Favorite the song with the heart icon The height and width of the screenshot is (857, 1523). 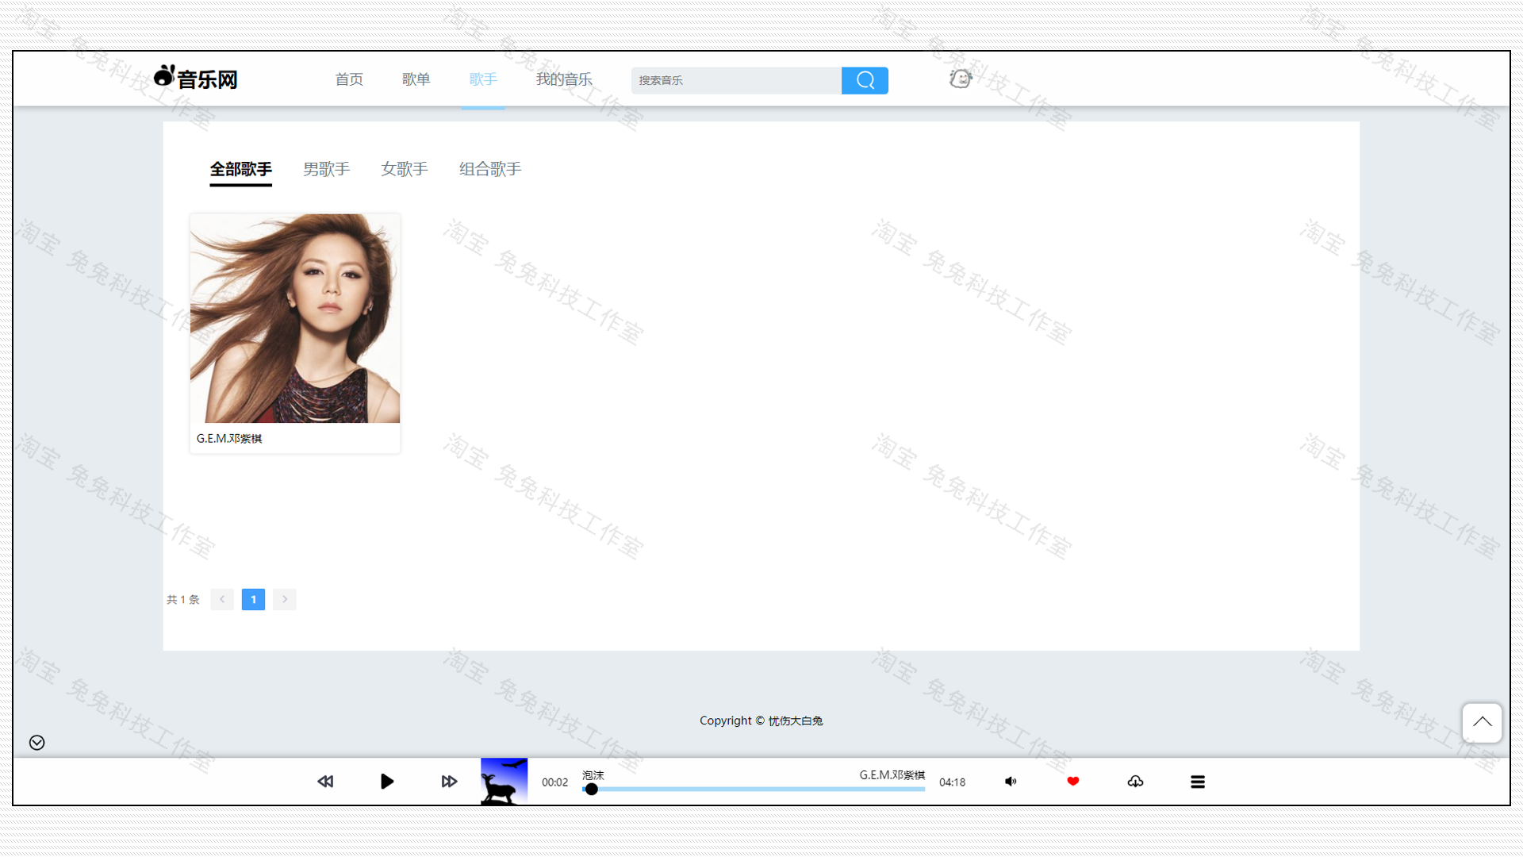pyautogui.click(x=1072, y=781)
